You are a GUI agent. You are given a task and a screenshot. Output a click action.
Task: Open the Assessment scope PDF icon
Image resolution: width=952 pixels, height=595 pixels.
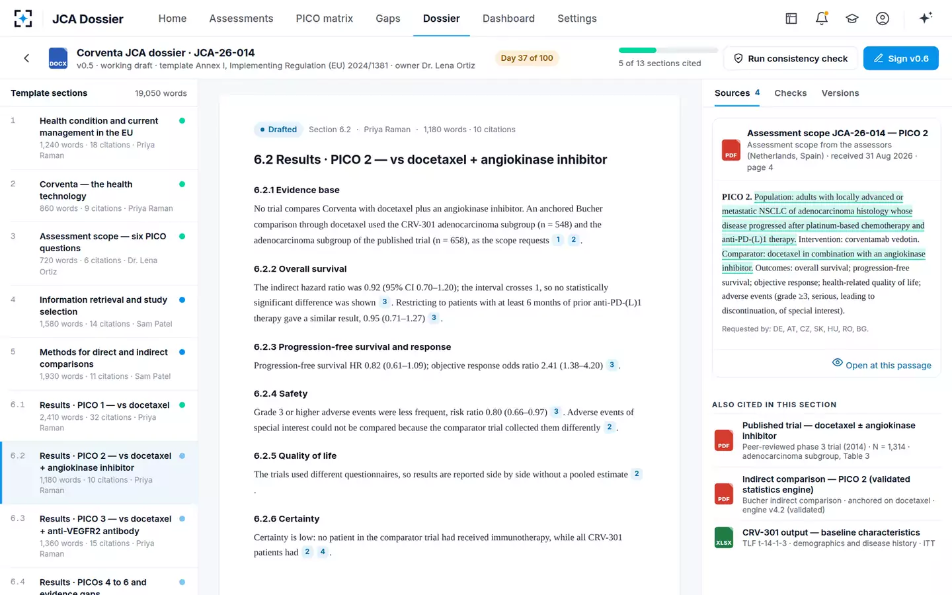point(731,150)
